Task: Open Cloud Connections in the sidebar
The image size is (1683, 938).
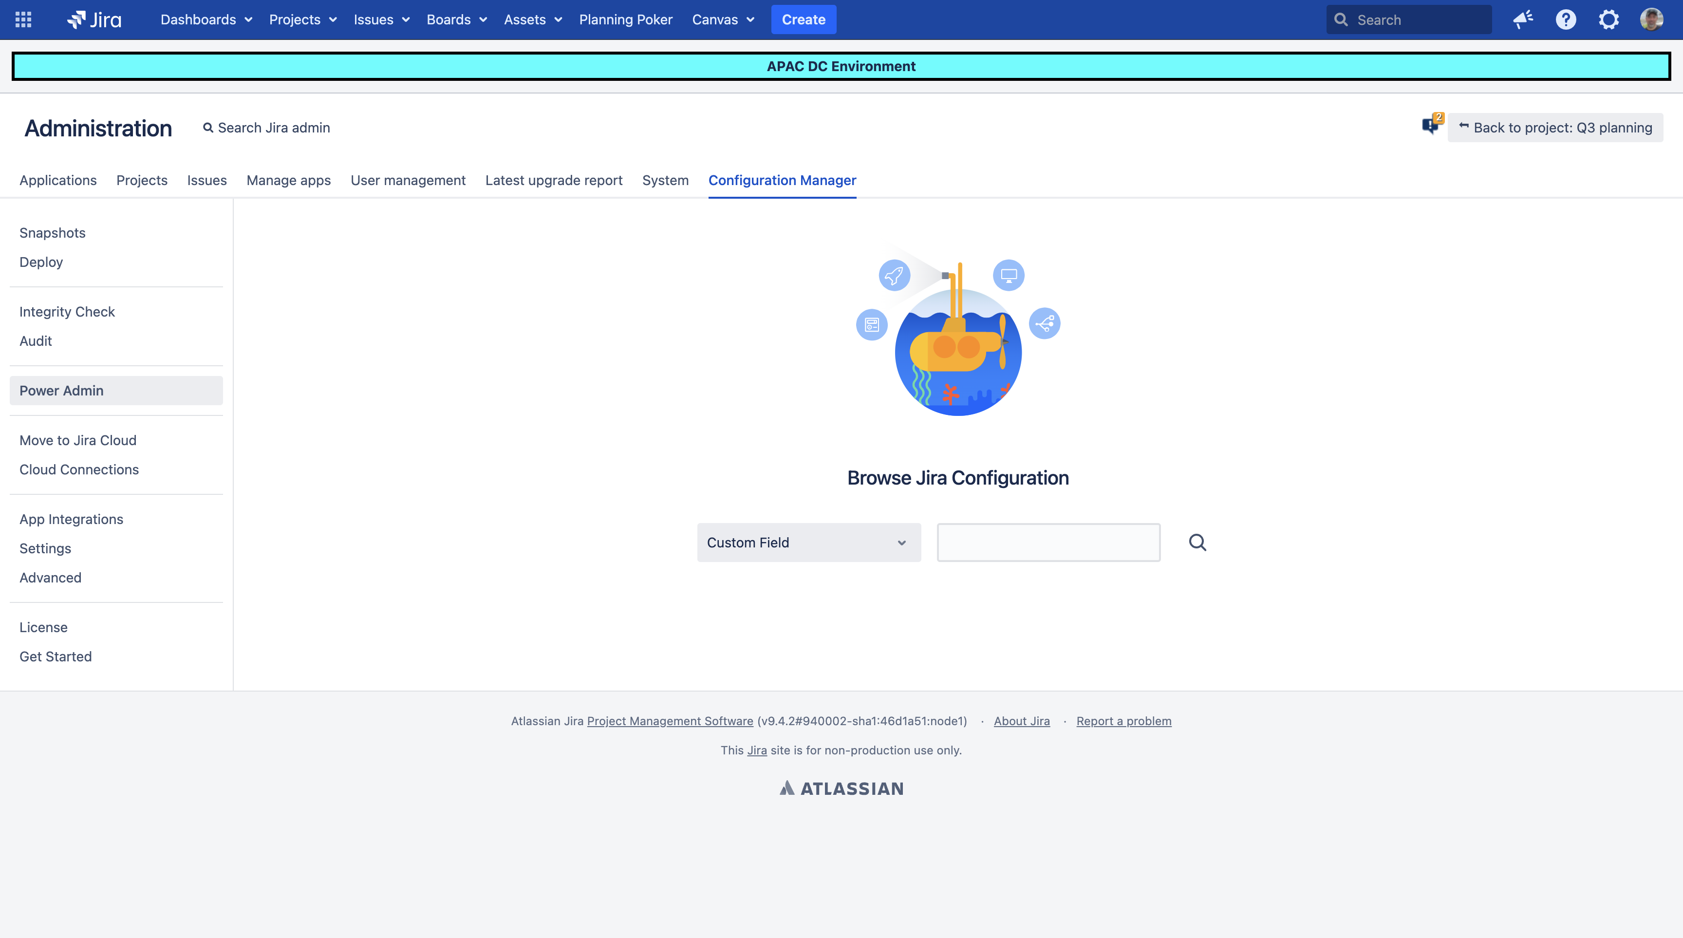Action: pos(79,469)
